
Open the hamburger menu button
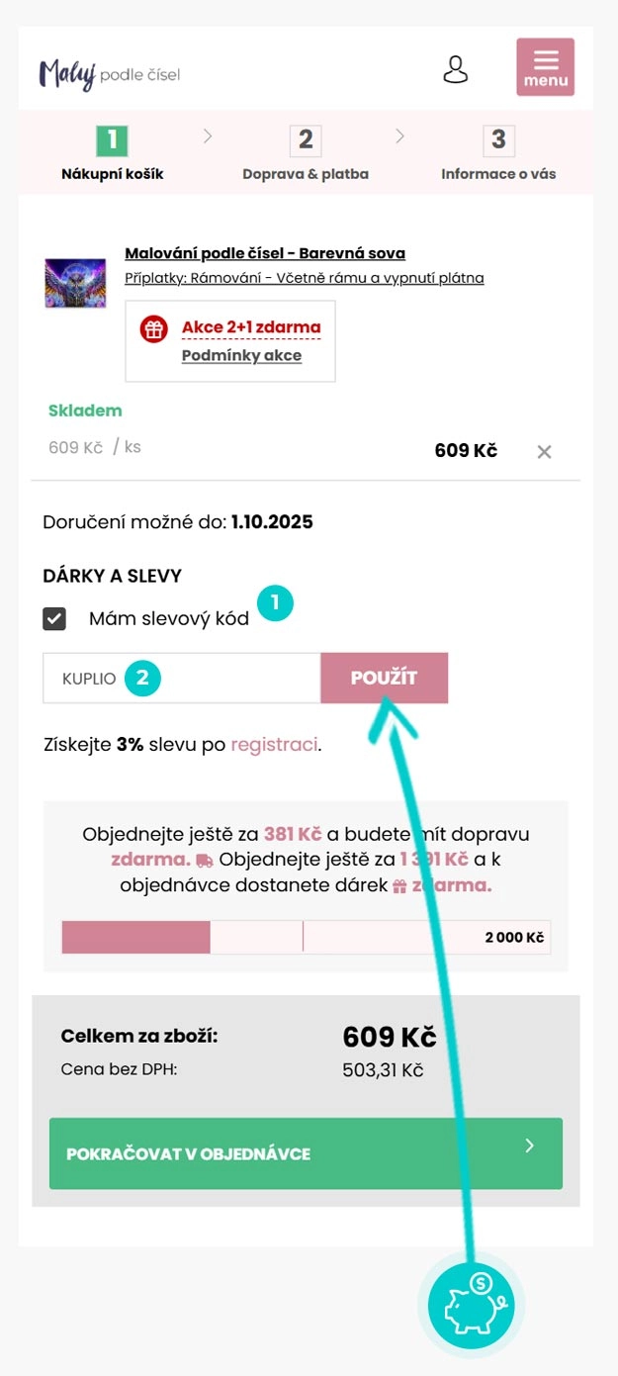tap(545, 67)
